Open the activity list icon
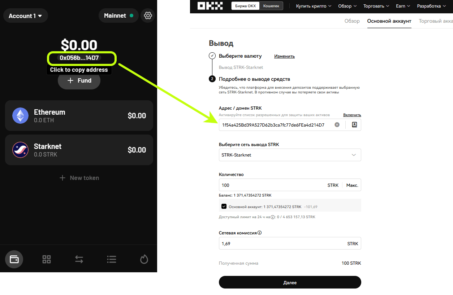This screenshot has height=295, width=453. (112, 259)
